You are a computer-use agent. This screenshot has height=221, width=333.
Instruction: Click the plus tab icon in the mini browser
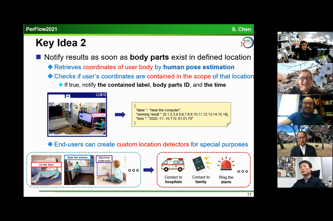[68, 96]
